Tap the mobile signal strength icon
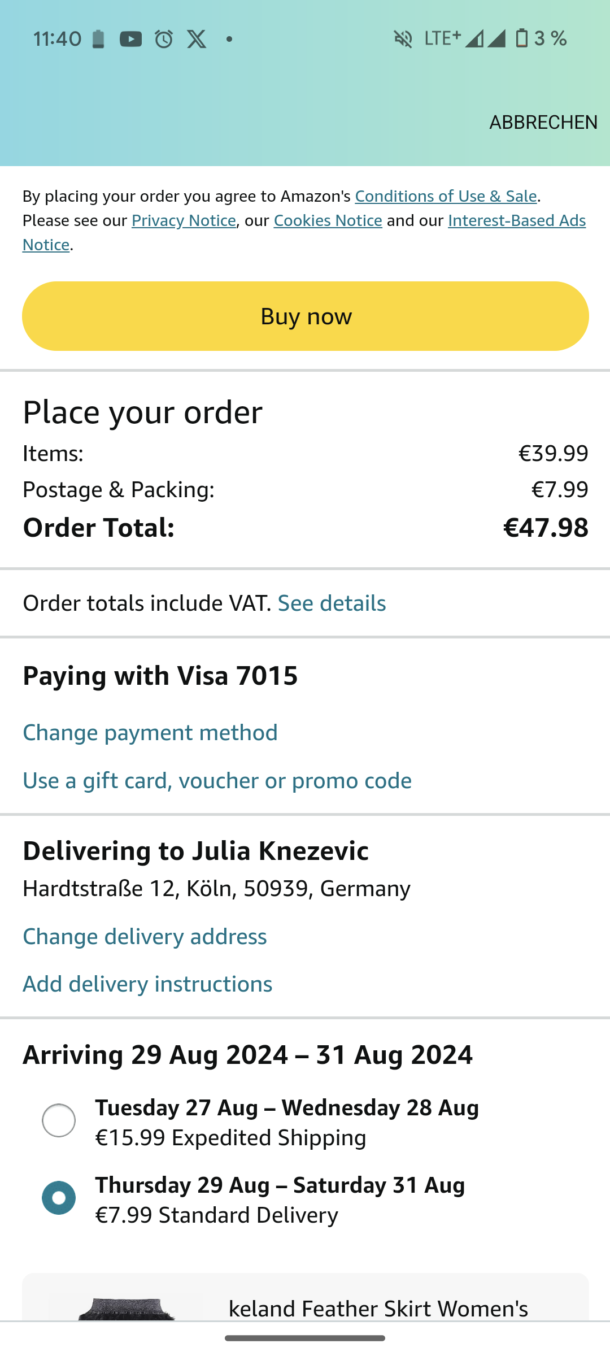 click(x=485, y=38)
